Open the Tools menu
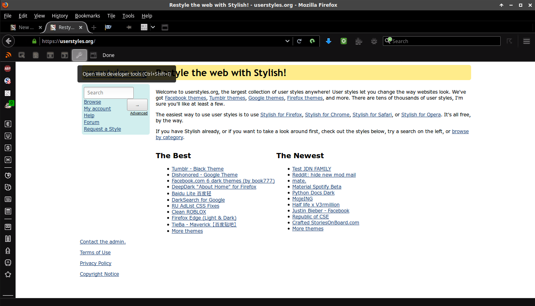This screenshot has width=535, height=306. coord(128,16)
